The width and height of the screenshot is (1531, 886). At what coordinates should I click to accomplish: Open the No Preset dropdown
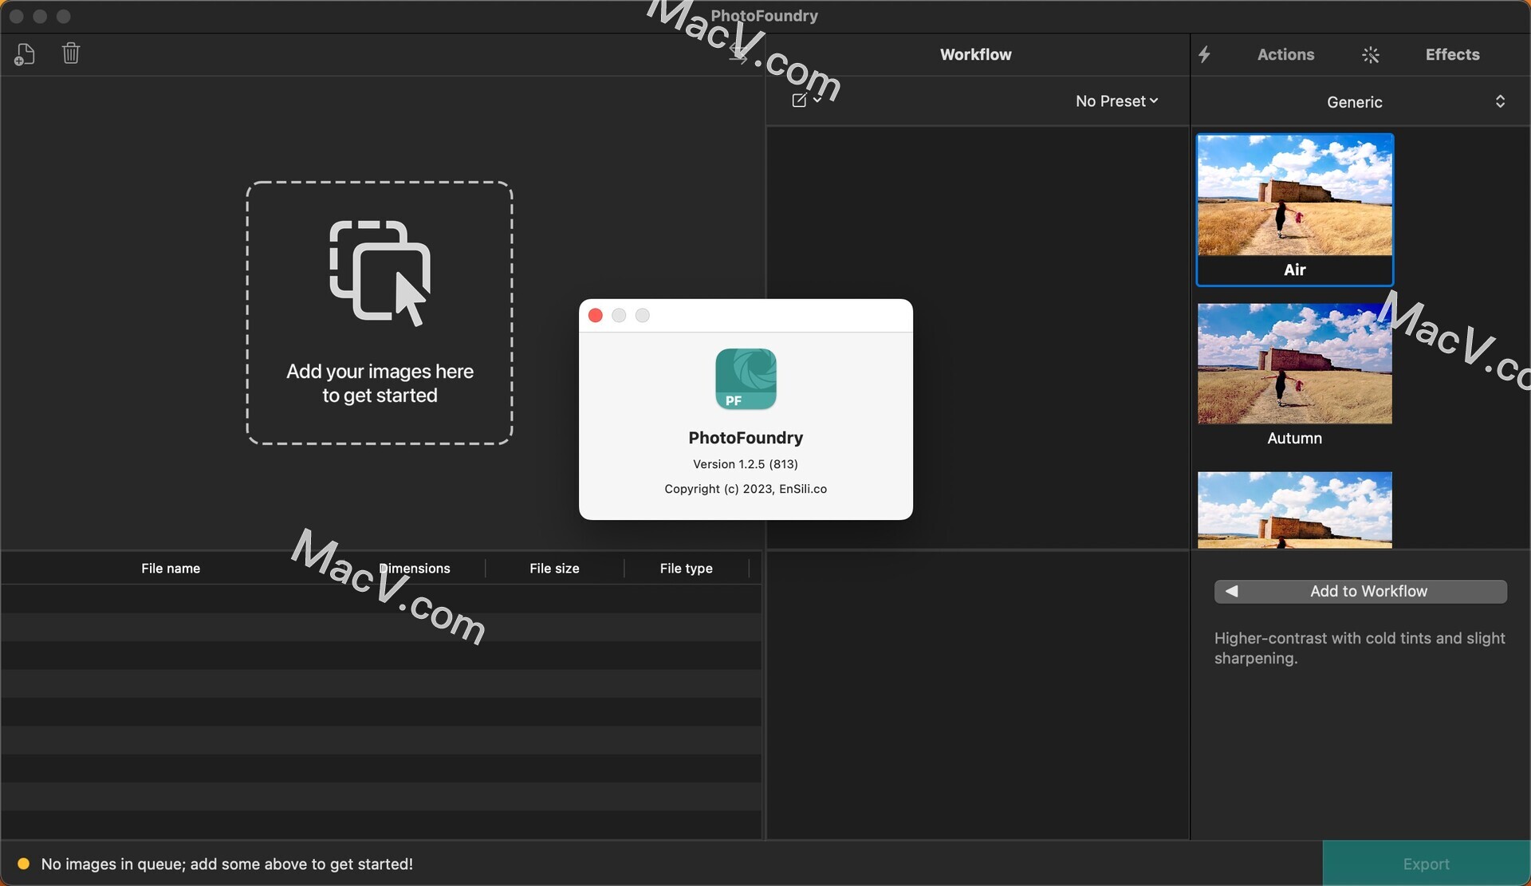(x=1116, y=101)
